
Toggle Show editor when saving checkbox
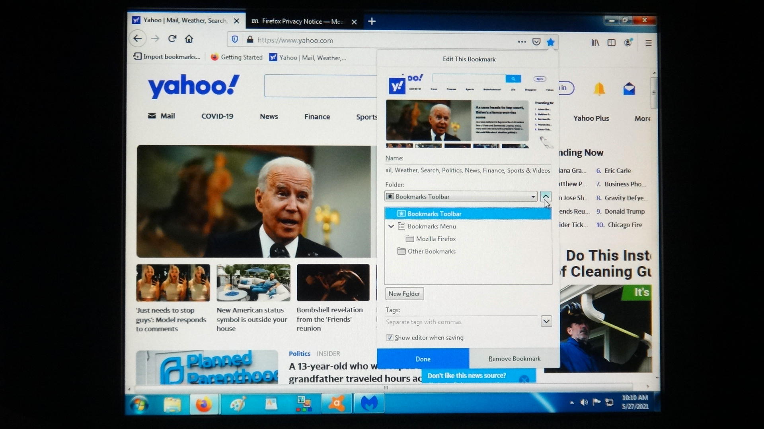point(390,338)
